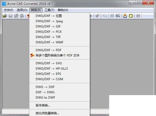Choose DWG/DXF -> SVG
Screen dimensions: 156x116
point(60,63)
